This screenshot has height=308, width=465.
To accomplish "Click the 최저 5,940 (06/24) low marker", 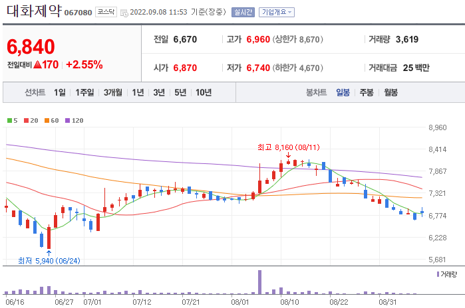I will click(49, 261).
